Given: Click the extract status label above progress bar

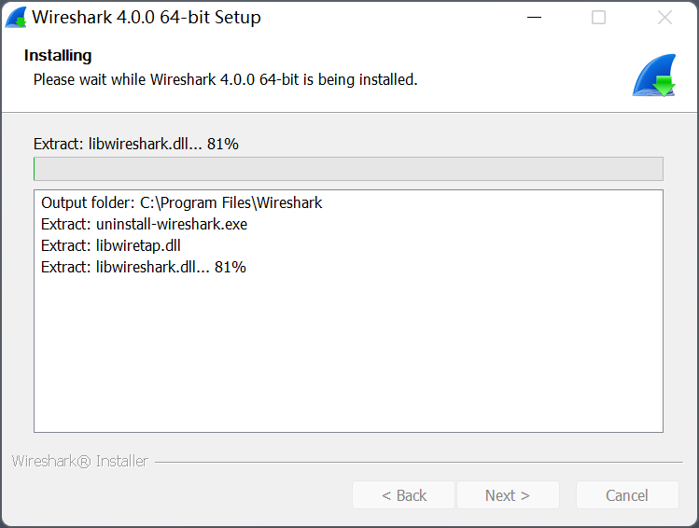Looking at the screenshot, I should pos(136,144).
